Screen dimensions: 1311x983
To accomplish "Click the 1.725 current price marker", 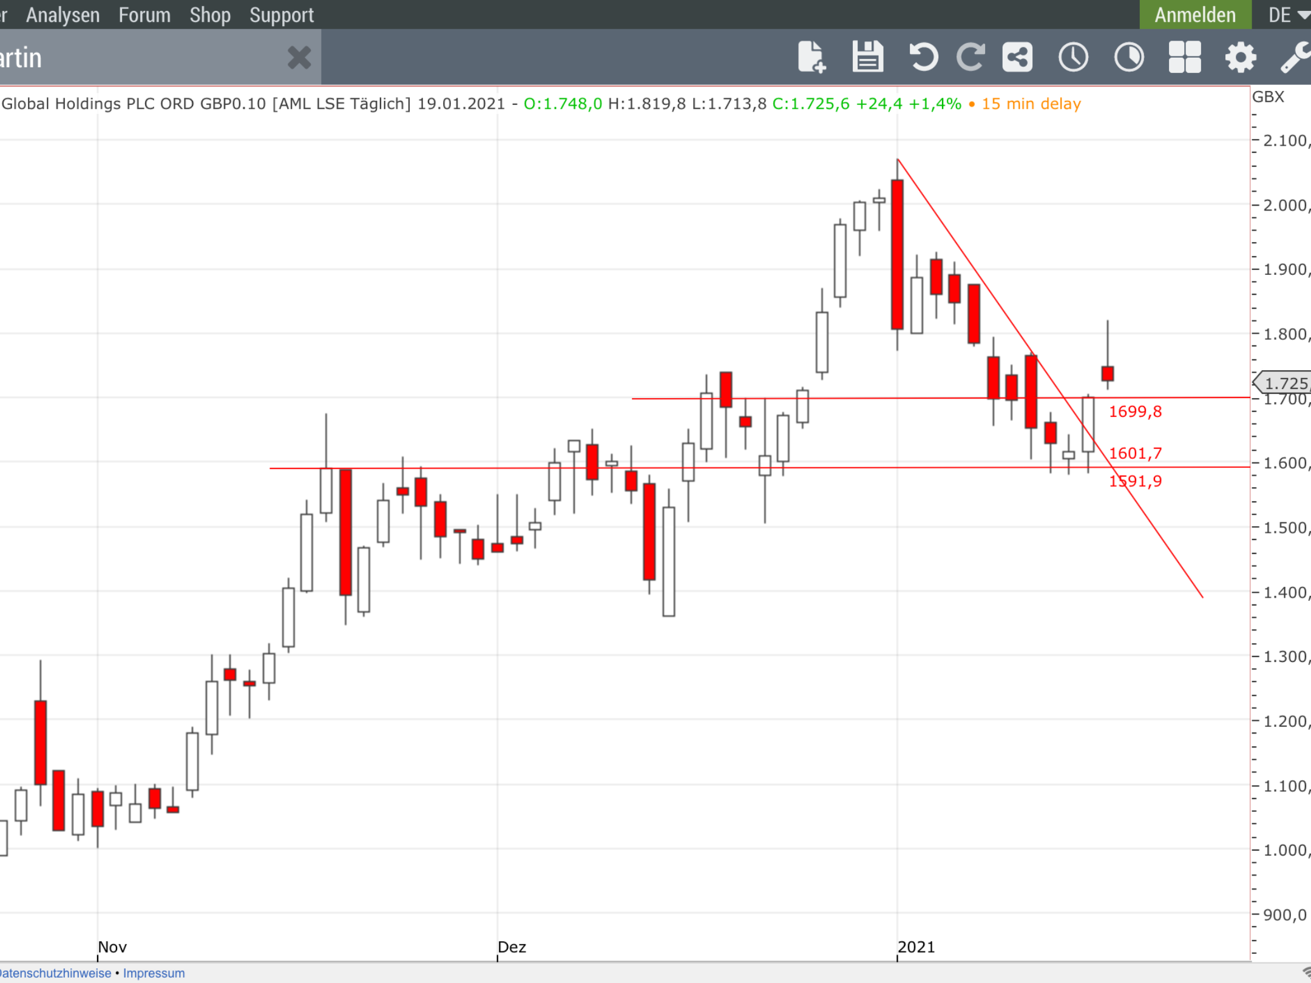I will [1284, 383].
